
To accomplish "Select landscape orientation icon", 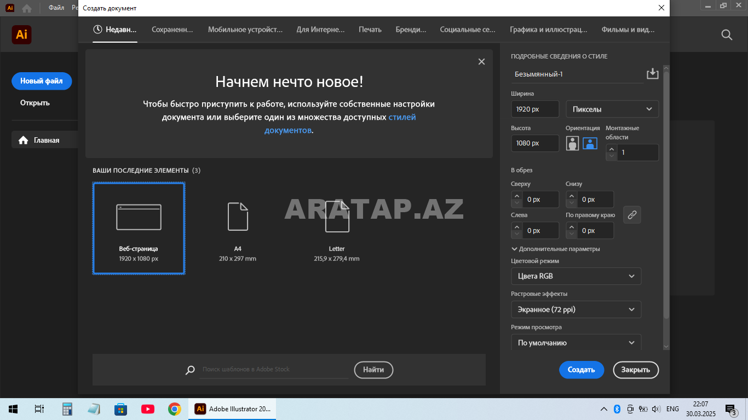I will [x=590, y=143].
